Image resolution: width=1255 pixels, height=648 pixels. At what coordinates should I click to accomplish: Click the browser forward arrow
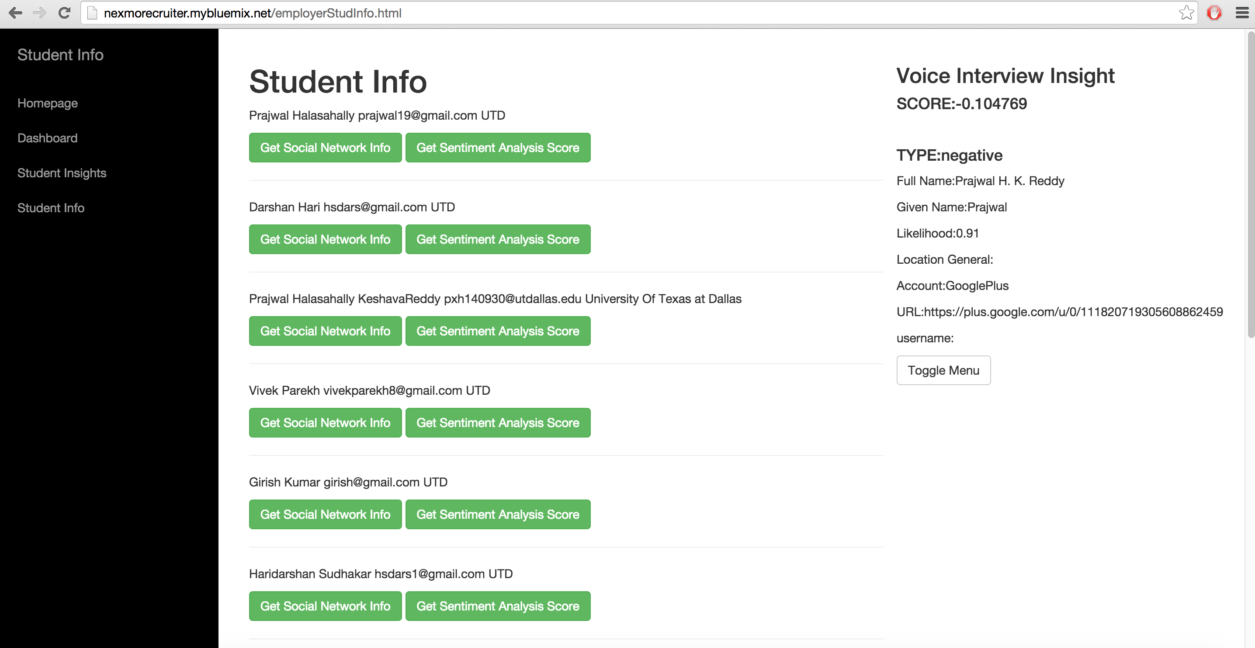click(x=39, y=13)
